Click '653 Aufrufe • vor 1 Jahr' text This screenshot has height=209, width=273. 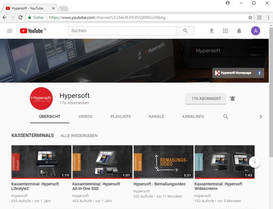click(x=31, y=201)
